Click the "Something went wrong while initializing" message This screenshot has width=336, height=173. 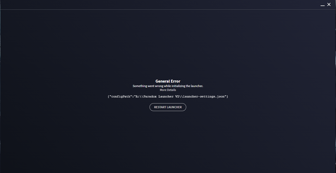coord(168,86)
